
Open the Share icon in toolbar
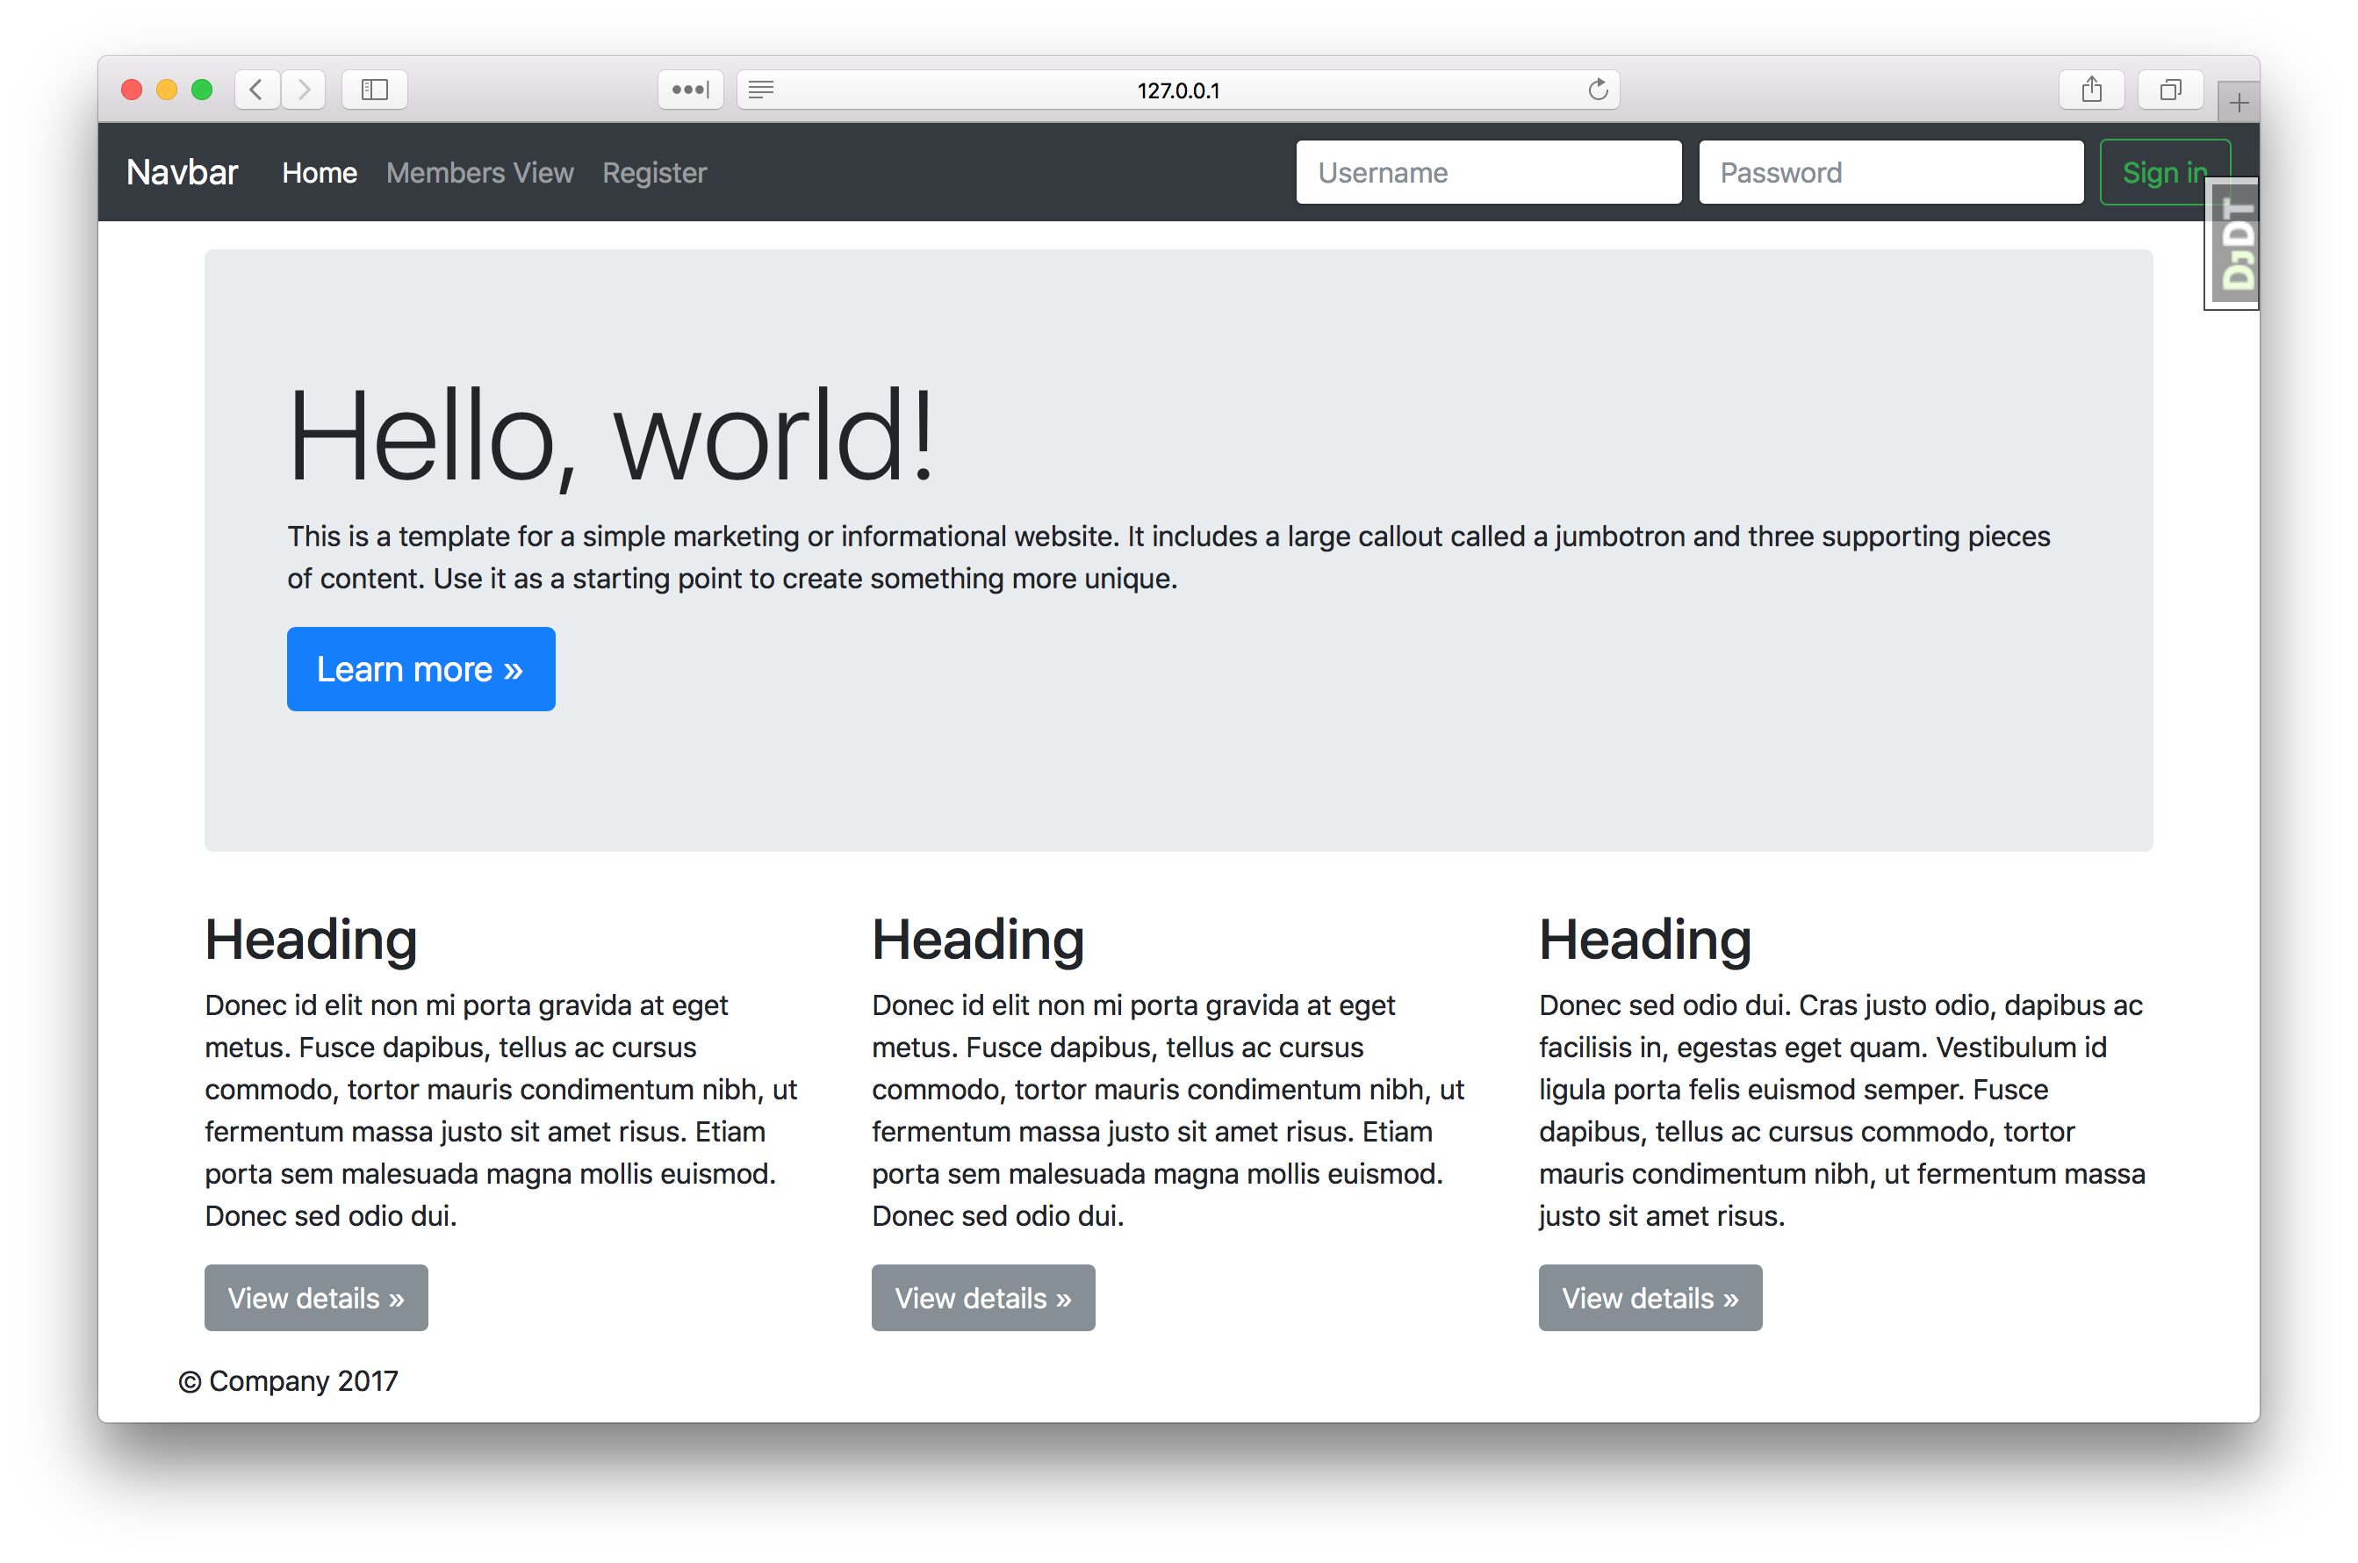(2091, 90)
